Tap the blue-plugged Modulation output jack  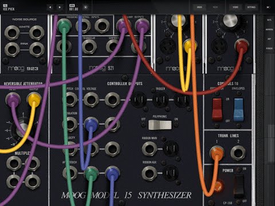(91, 124)
